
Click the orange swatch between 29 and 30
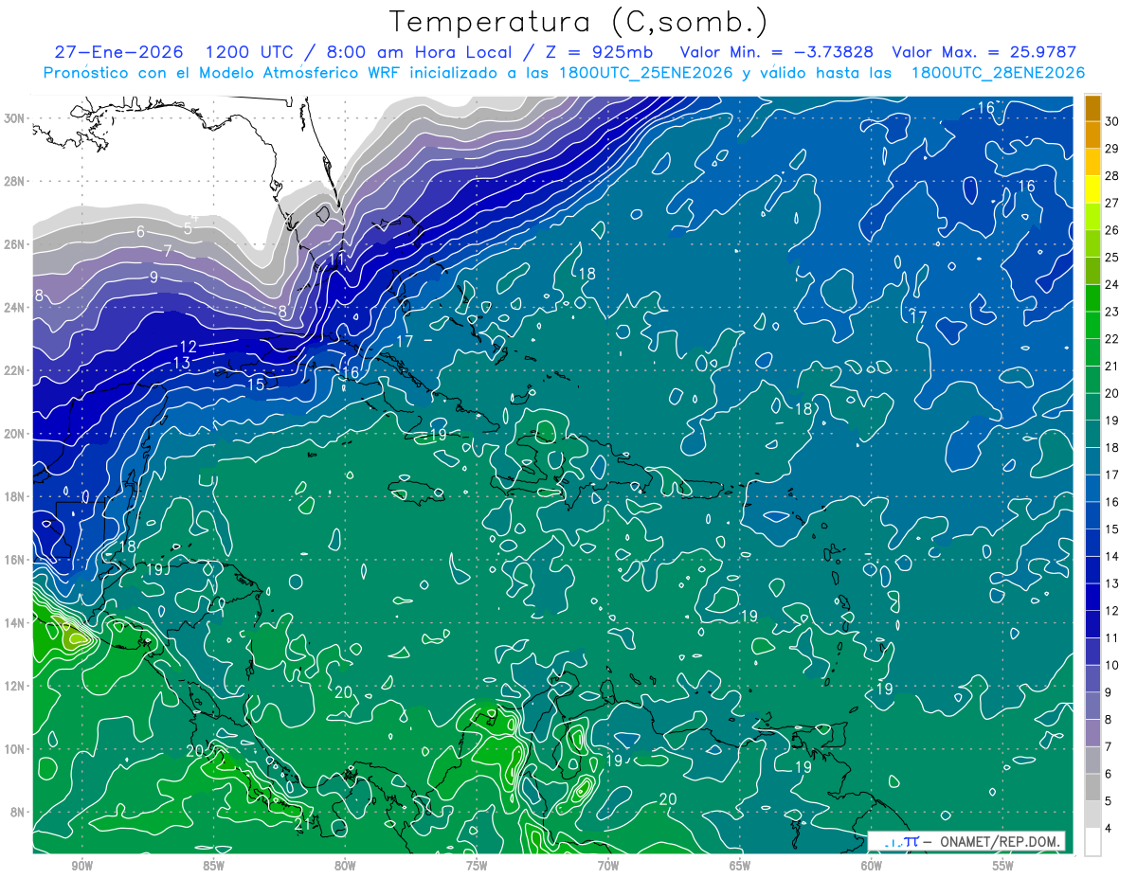tap(1093, 134)
